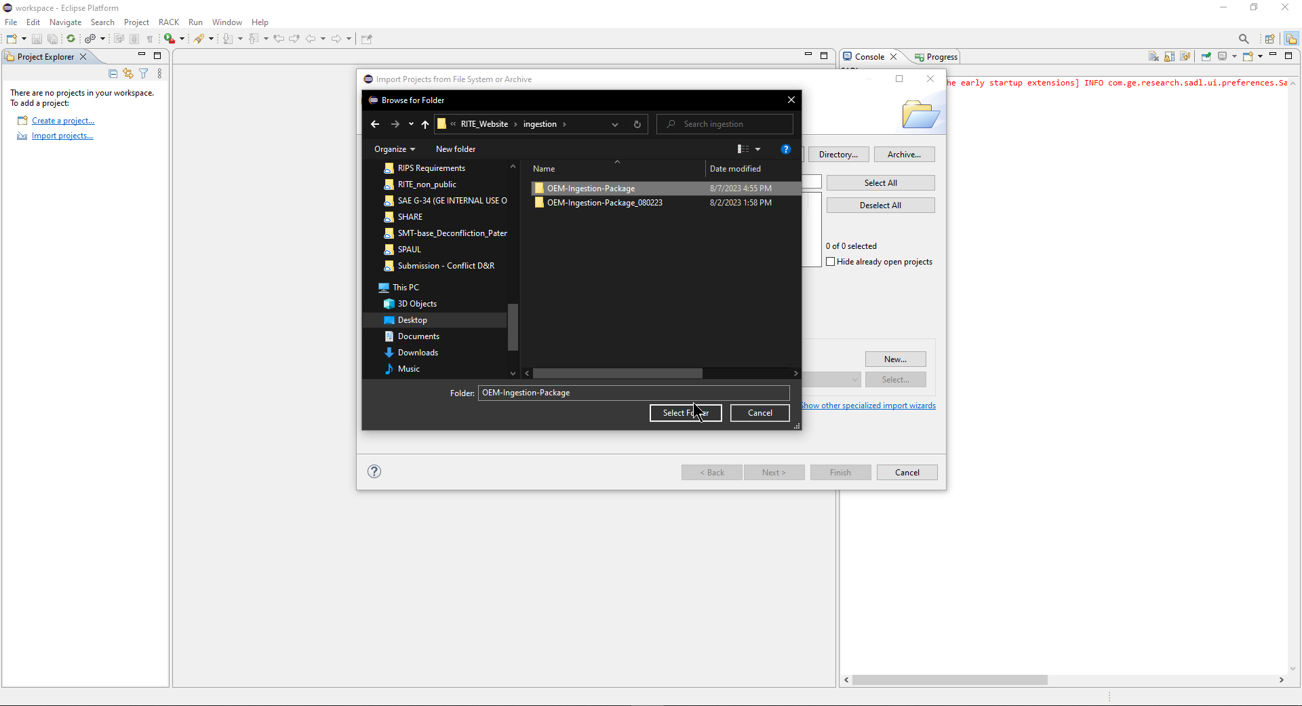Click the pen search toolbar icon
Viewport: 1302px width, 706px height.
click(x=199, y=39)
